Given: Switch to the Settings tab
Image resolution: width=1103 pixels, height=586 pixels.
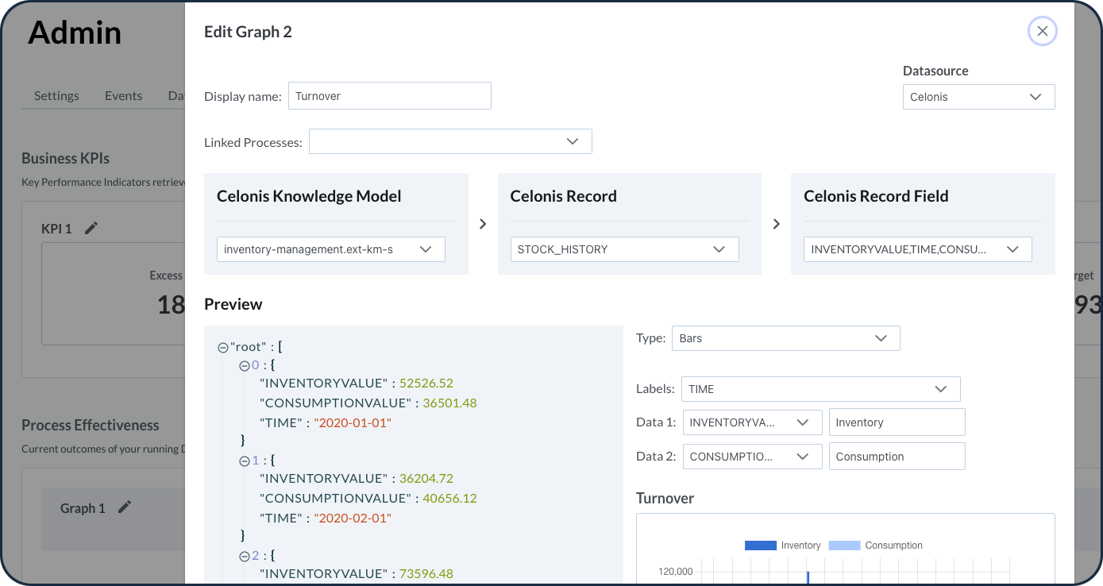Looking at the screenshot, I should click(56, 95).
